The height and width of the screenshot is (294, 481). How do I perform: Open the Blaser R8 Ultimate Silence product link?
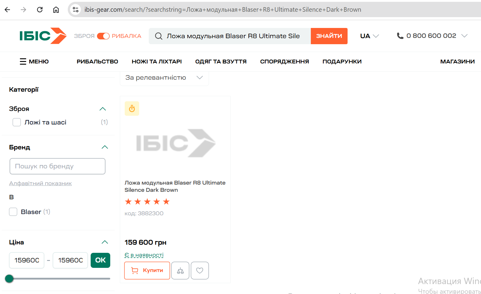coord(175,186)
